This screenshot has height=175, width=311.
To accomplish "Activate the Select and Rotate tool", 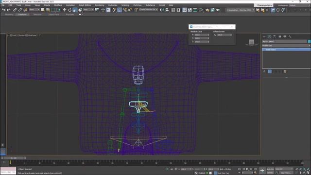I will (x=69, y=10).
